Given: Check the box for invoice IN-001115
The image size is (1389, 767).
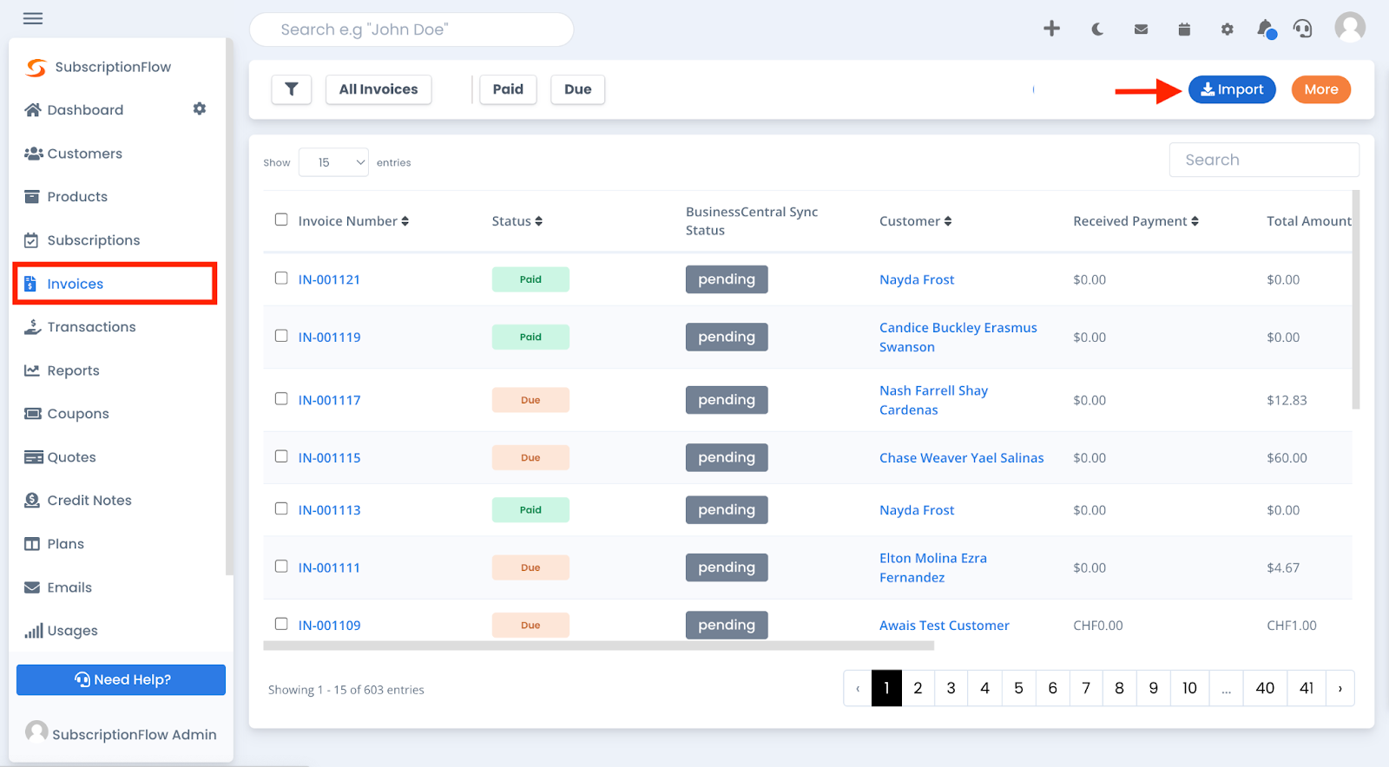Looking at the screenshot, I should tap(281, 456).
